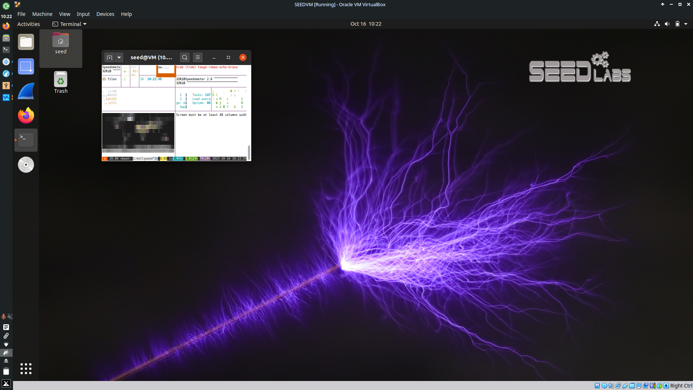The width and height of the screenshot is (693, 390).
Task: Expand the new tab dropdown arrow
Action: tap(119, 57)
